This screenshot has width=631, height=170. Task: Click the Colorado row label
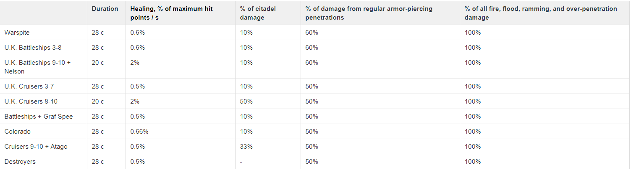(17, 132)
